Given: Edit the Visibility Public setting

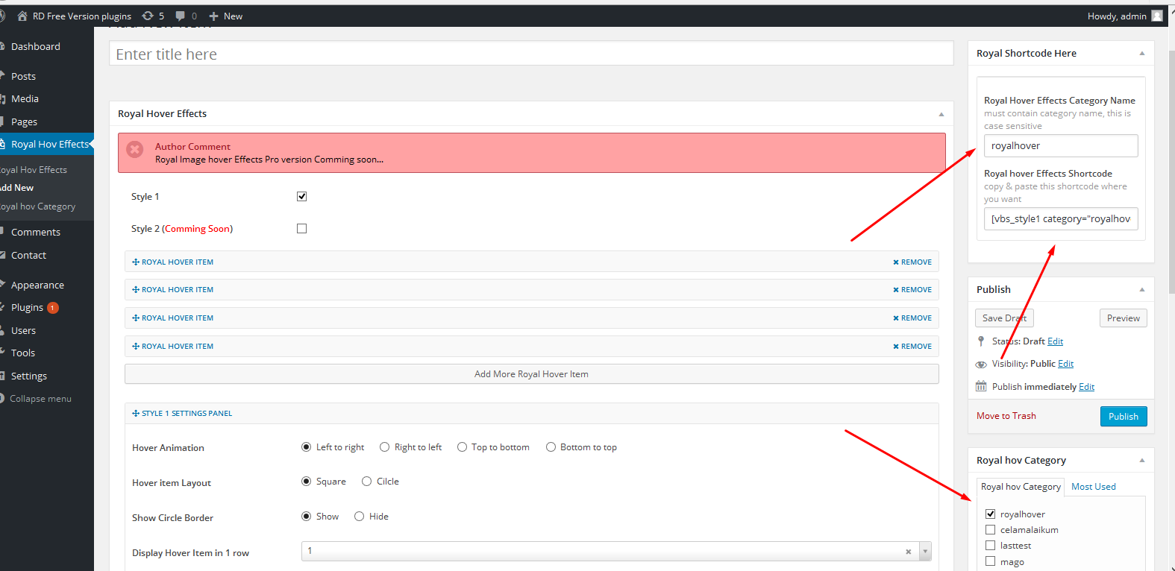Looking at the screenshot, I should tap(1065, 364).
